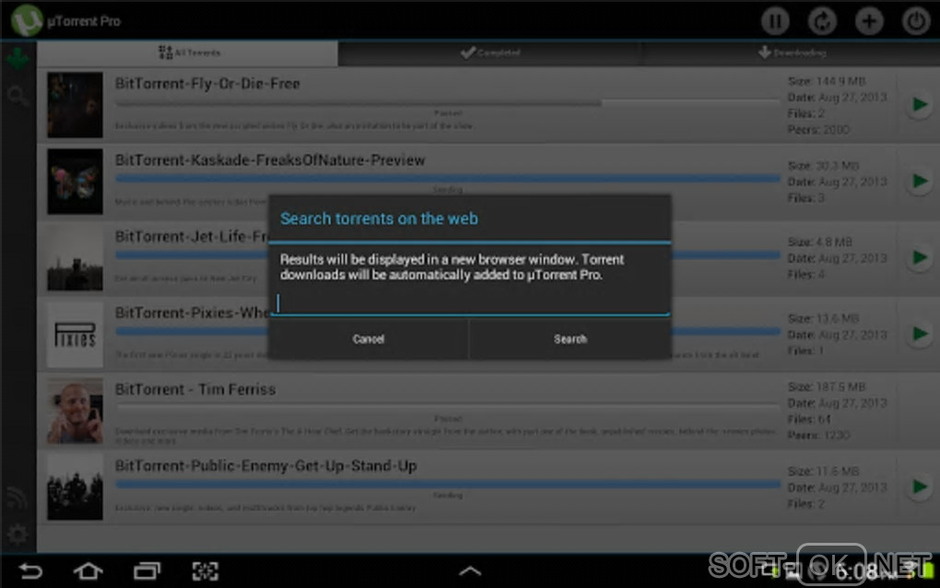This screenshot has height=588, width=940.
Task: Click the Cancel button in dialog
Action: (x=368, y=339)
